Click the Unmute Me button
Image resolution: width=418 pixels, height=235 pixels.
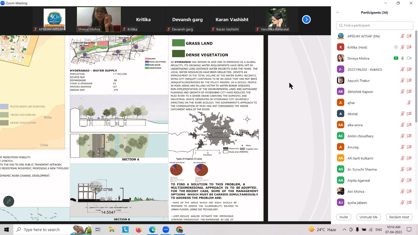[368, 217]
